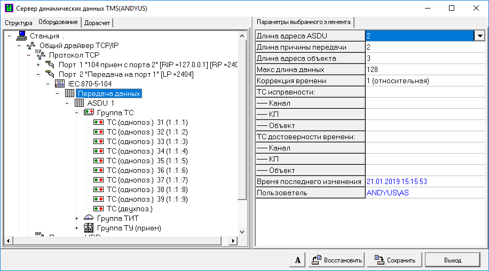Image resolution: width=489 pixels, height=271 pixels.
Task: Click the Протокол TCP icon
Action: click(41, 55)
